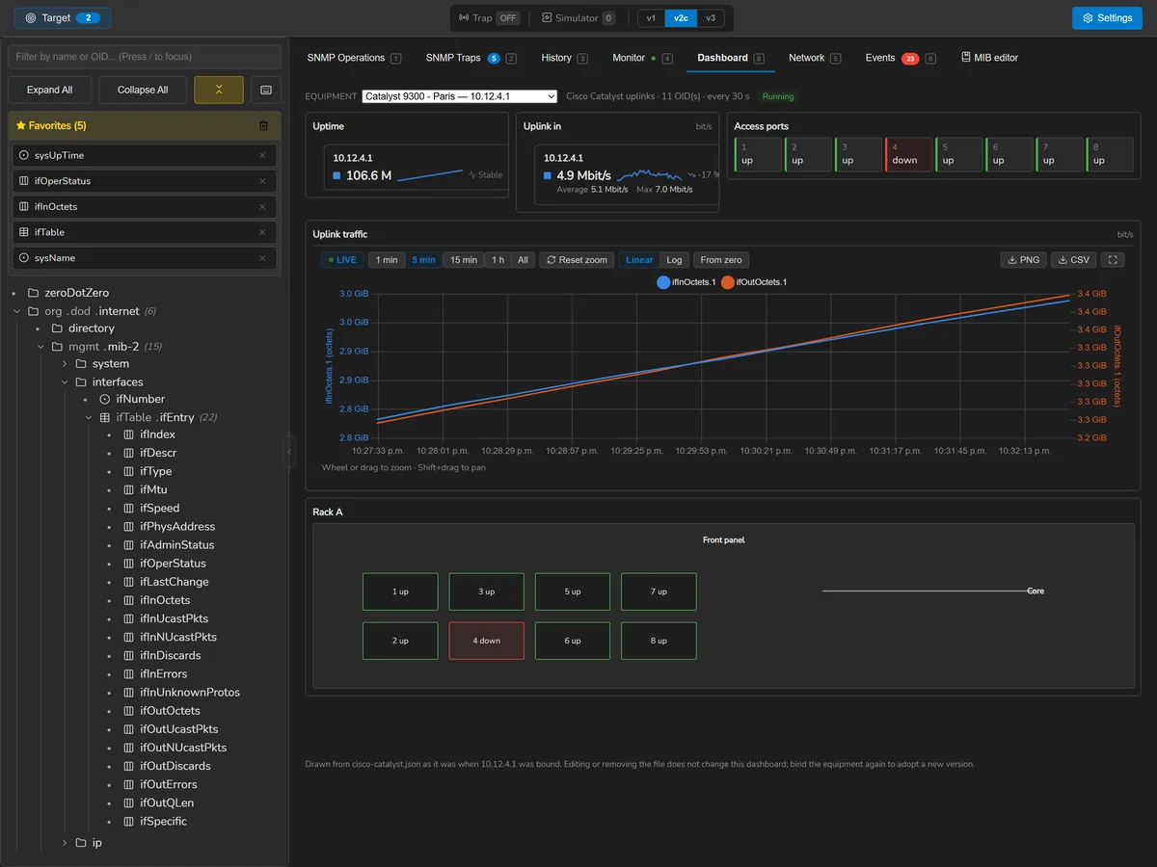
Task: Select the ifSpecific tree item
Action: pos(163,822)
